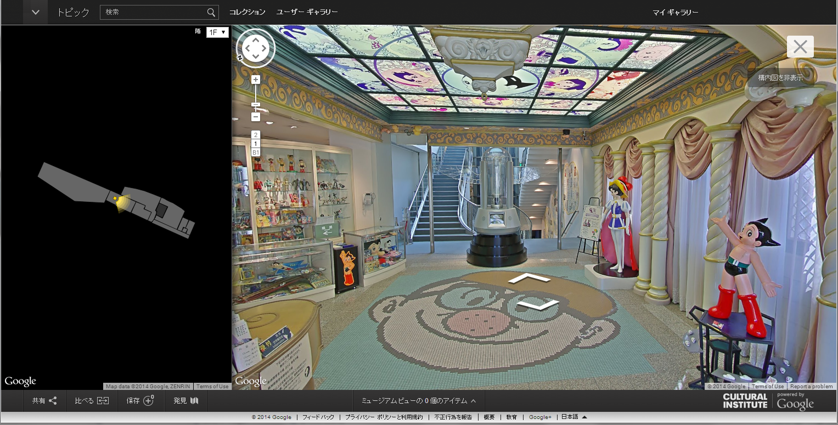Zoom in with the plus button
This screenshot has height=425, width=838.
pyautogui.click(x=256, y=80)
